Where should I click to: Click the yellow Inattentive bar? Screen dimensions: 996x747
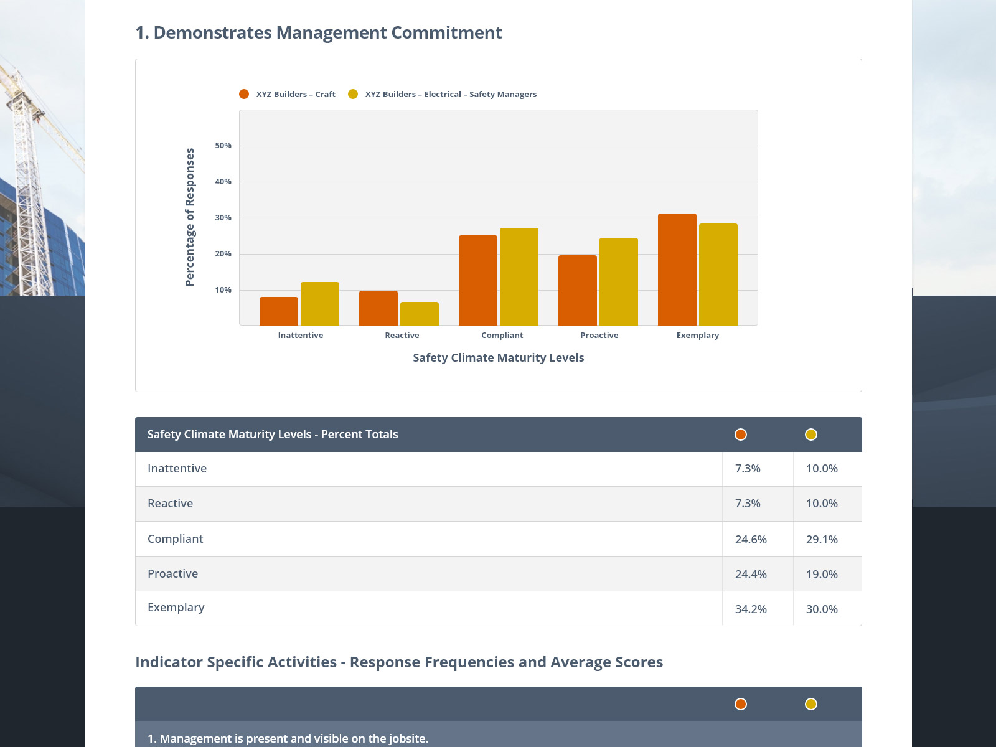[320, 304]
